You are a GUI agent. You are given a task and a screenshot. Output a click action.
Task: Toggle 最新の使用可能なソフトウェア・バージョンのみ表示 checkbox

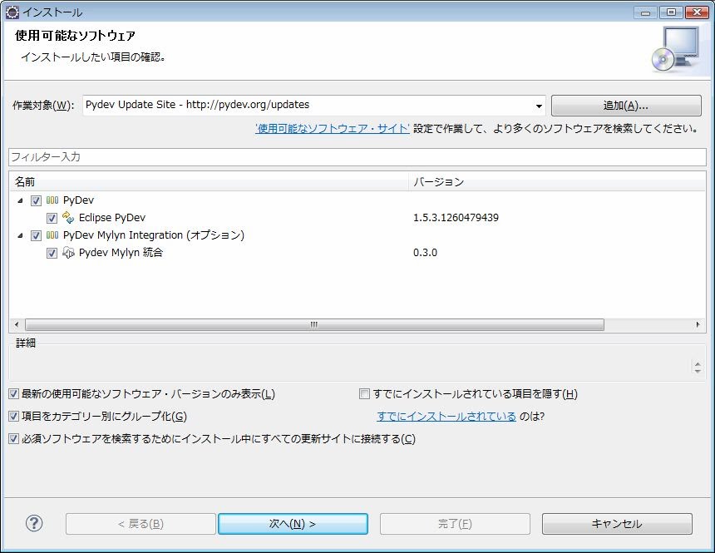click(x=13, y=393)
